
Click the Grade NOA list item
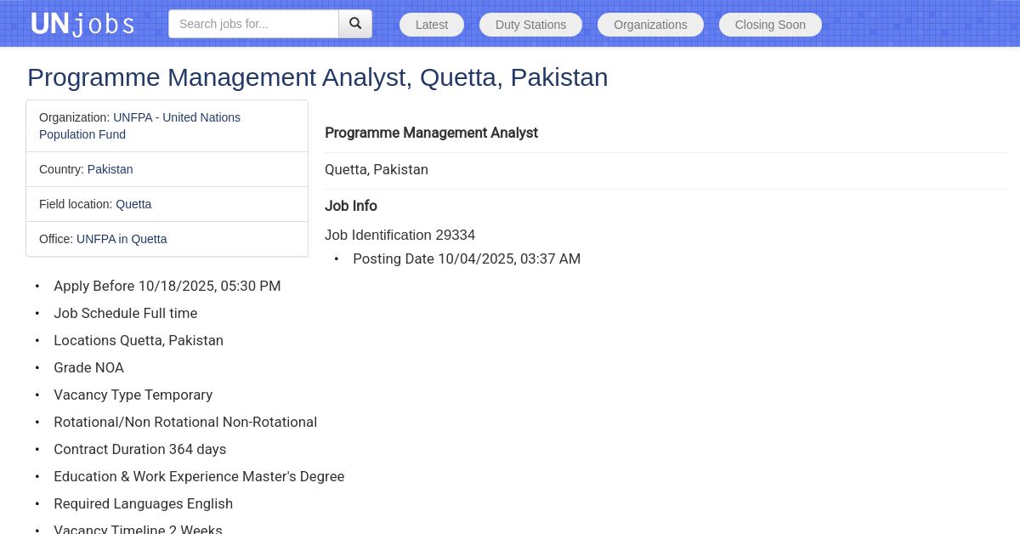pos(88,367)
